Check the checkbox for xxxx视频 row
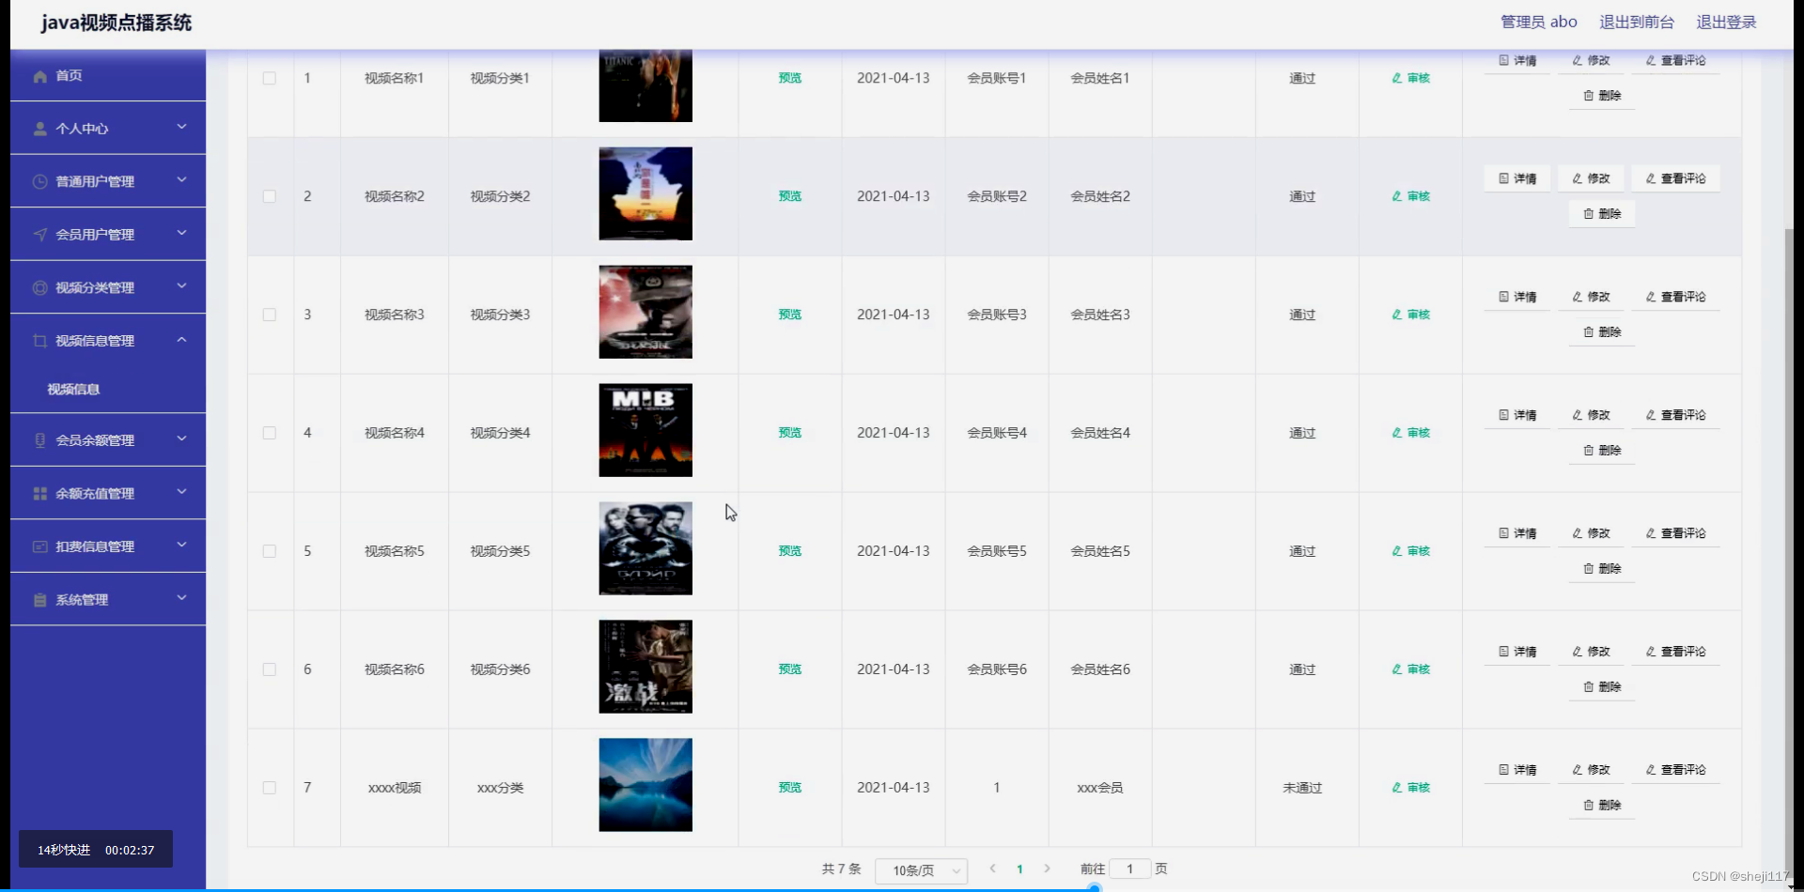This screenshot has width=1804, height=892. pos(270,788)
